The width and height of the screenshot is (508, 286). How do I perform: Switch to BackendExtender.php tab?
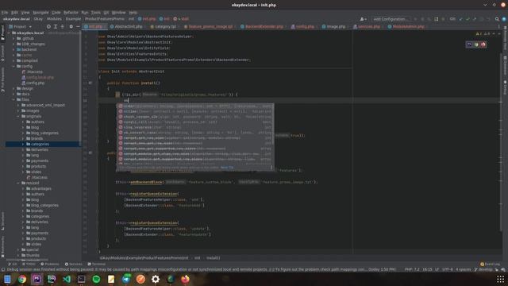[264, 26]
